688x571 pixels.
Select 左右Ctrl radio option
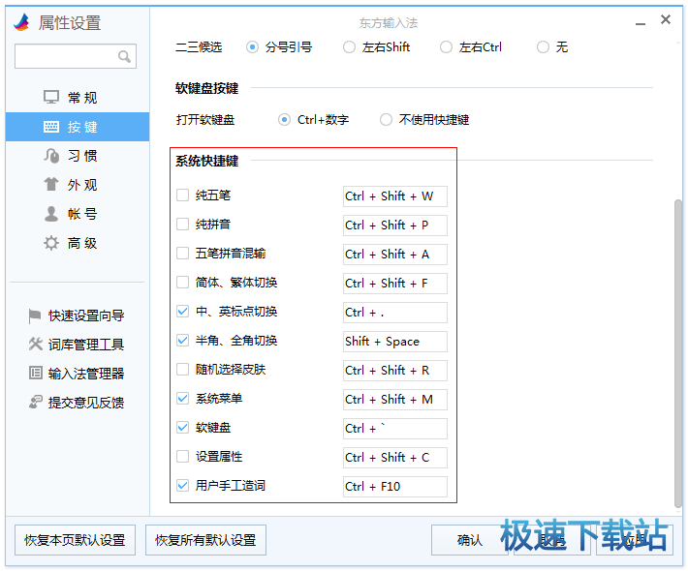pos(446,46)
